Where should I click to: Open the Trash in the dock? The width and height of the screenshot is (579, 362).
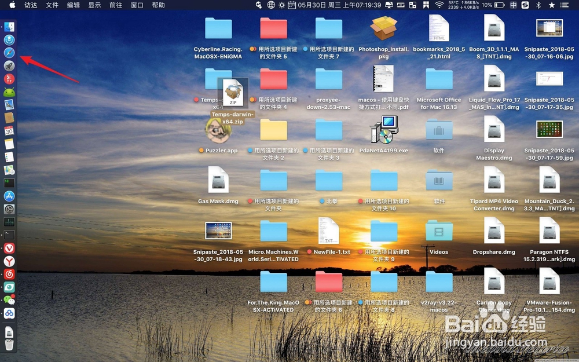click(x=9, y=345)
